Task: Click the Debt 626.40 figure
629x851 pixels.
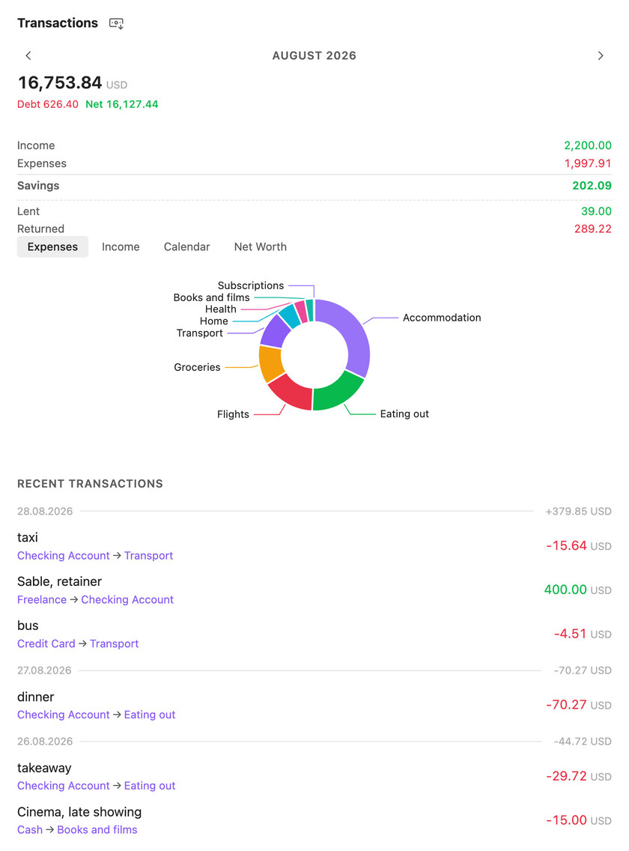Action: point(48,104)
